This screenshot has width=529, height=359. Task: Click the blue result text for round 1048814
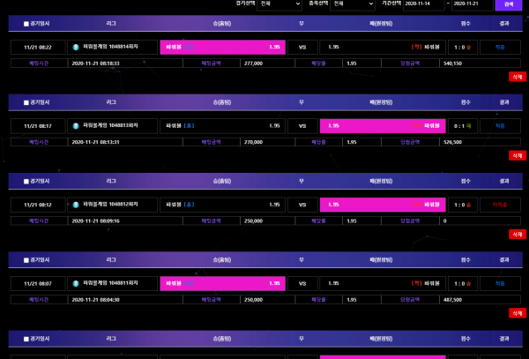tap(500, 48)
